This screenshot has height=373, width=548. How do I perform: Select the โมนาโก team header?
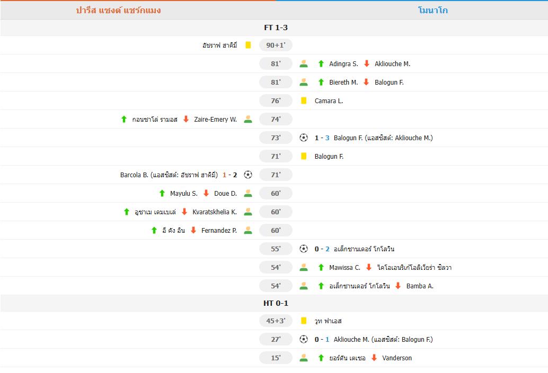click(x=432, y=10)
